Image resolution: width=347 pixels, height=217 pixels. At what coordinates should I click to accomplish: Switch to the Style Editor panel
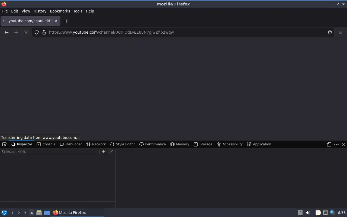[123, 144]
